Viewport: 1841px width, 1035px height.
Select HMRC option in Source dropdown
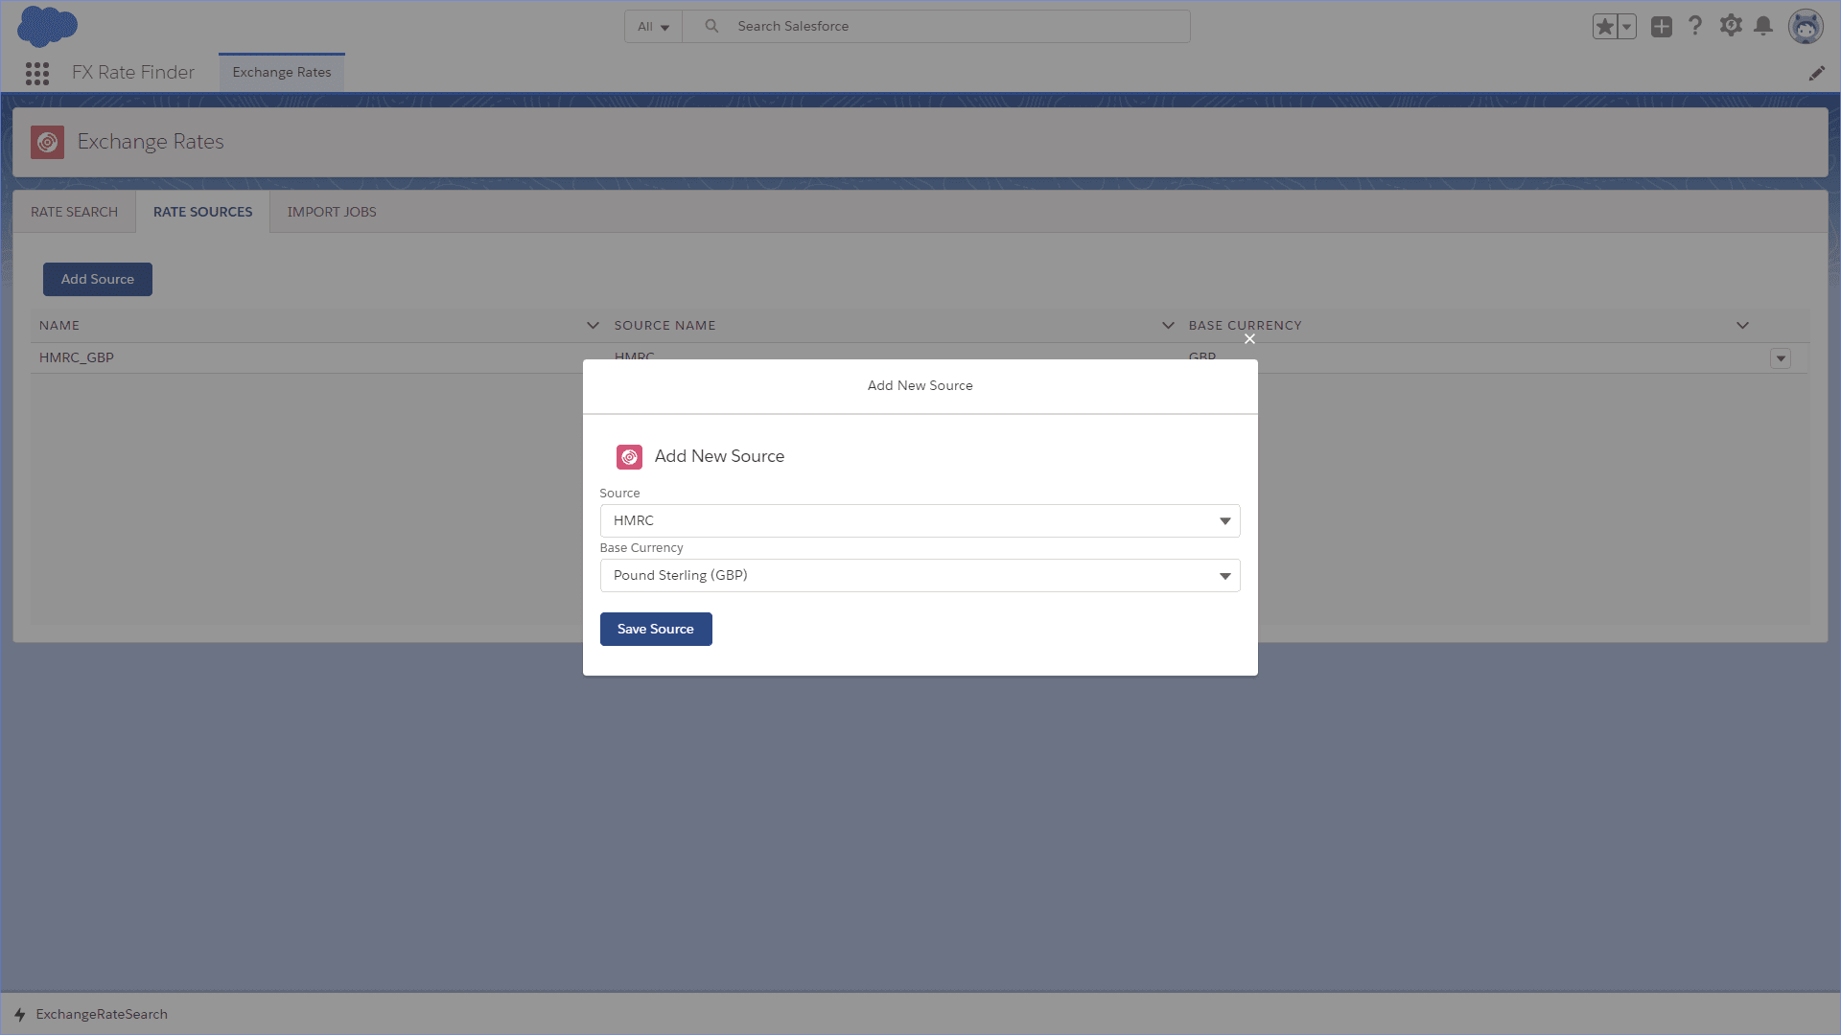[x=918, y=519]
